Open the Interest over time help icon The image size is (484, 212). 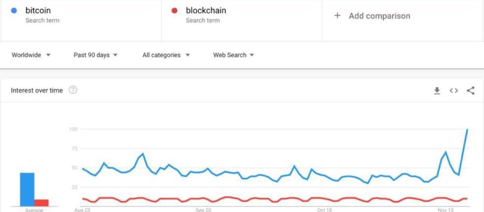click(x=73, y=90)
